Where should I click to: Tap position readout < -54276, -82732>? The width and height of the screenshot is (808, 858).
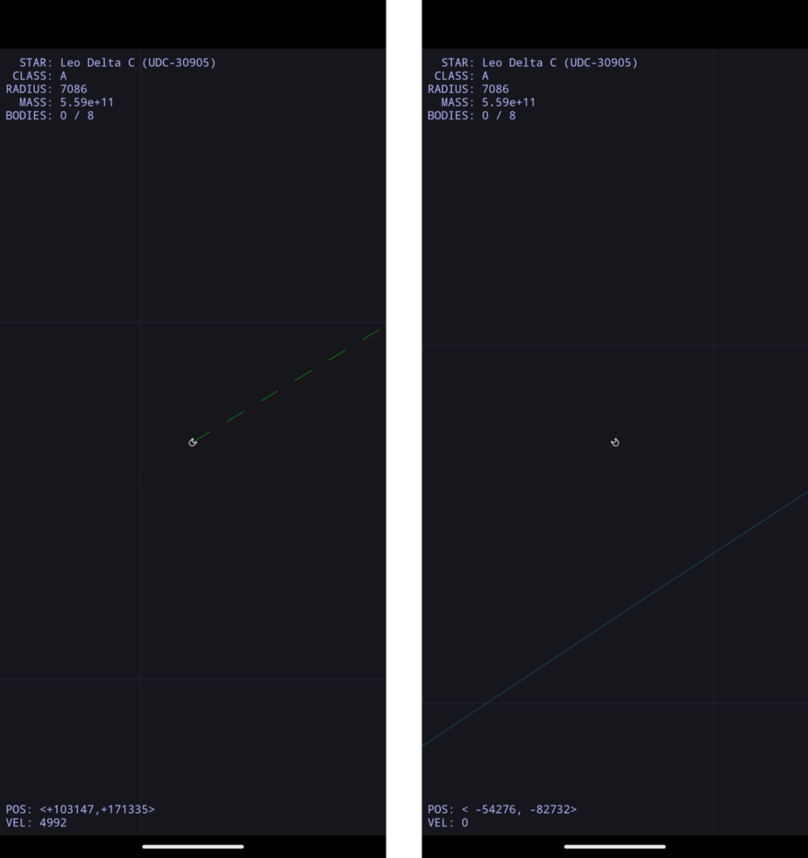coord(519,809)
